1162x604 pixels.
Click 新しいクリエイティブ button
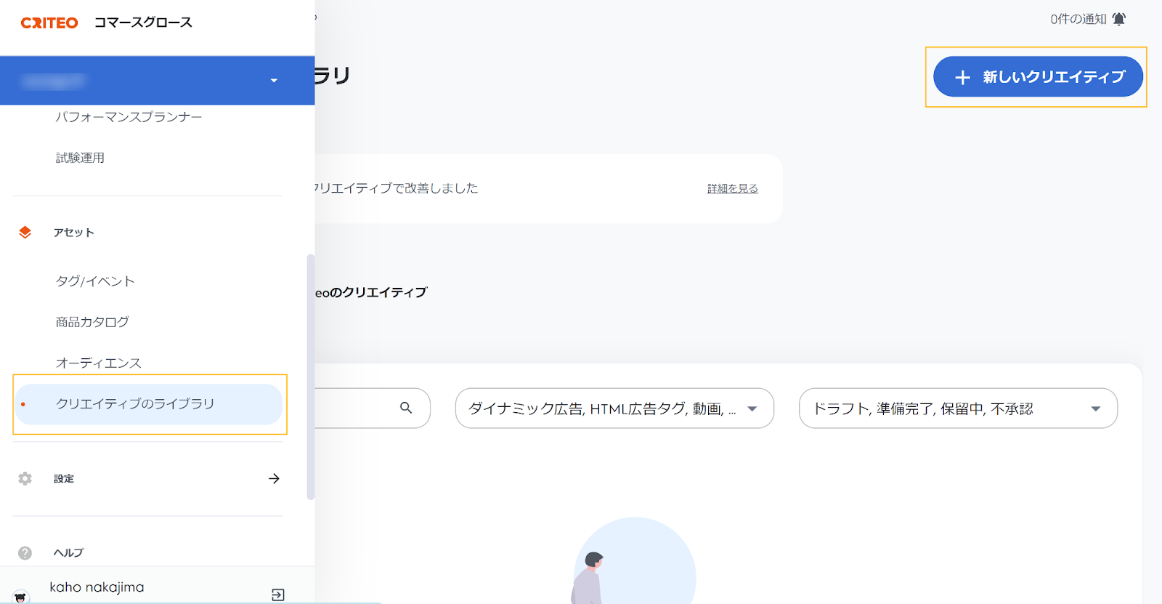click(x=1038, y=77)
